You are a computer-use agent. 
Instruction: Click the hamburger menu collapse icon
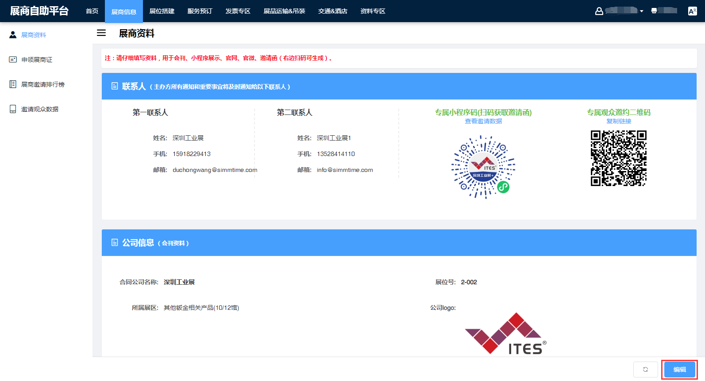[x=101, y=33]
